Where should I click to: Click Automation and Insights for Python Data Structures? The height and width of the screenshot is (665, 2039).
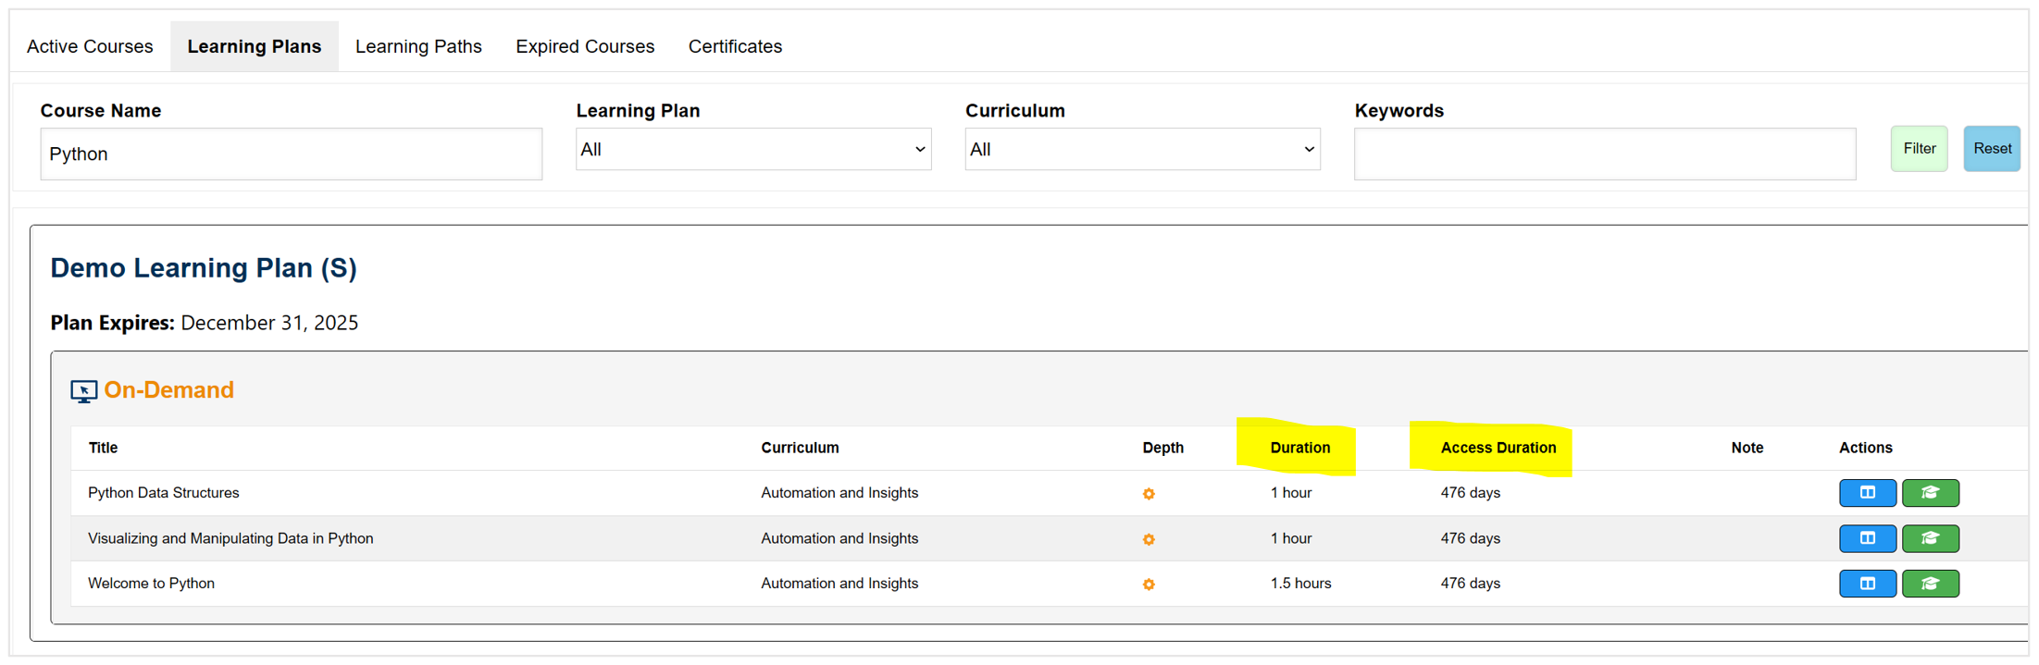point(839,493)
